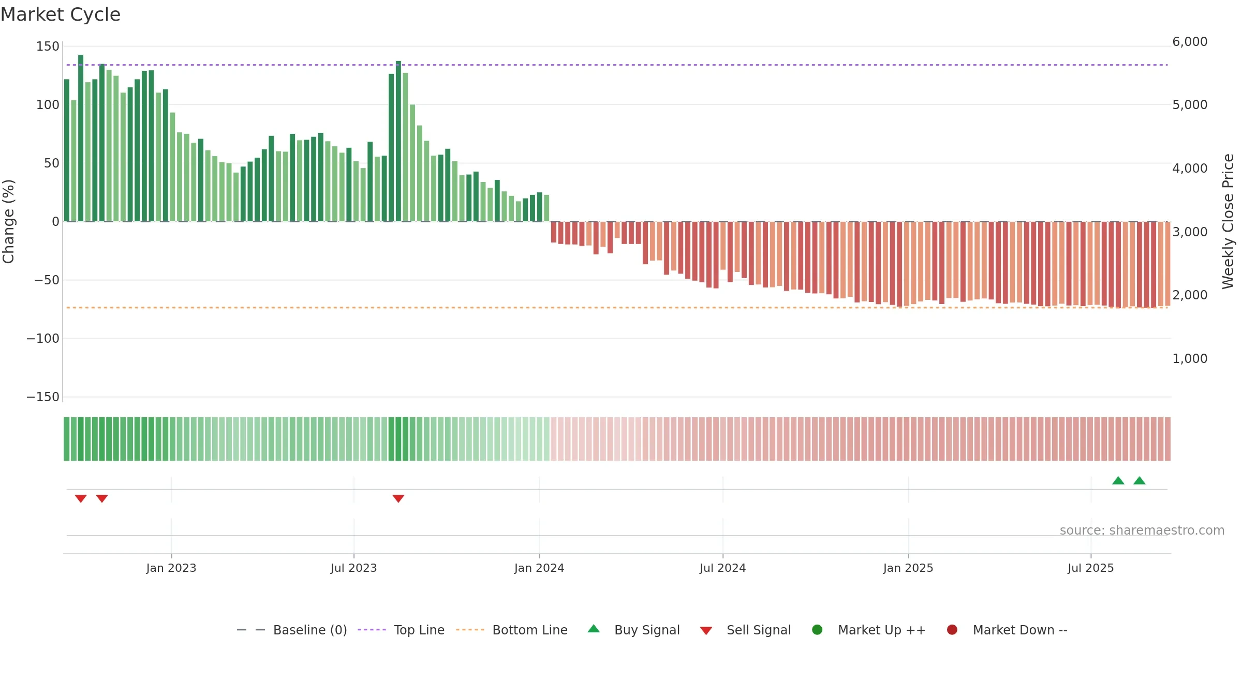The width and height of the screenshot is (1242, 698).
Task: Toggle Top Line legend entry
Action: point(401,630)
